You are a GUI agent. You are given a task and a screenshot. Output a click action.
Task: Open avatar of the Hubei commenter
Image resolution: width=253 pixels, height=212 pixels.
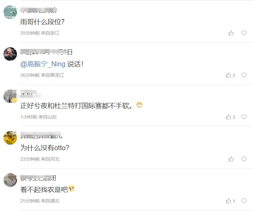tap(10, 180)
